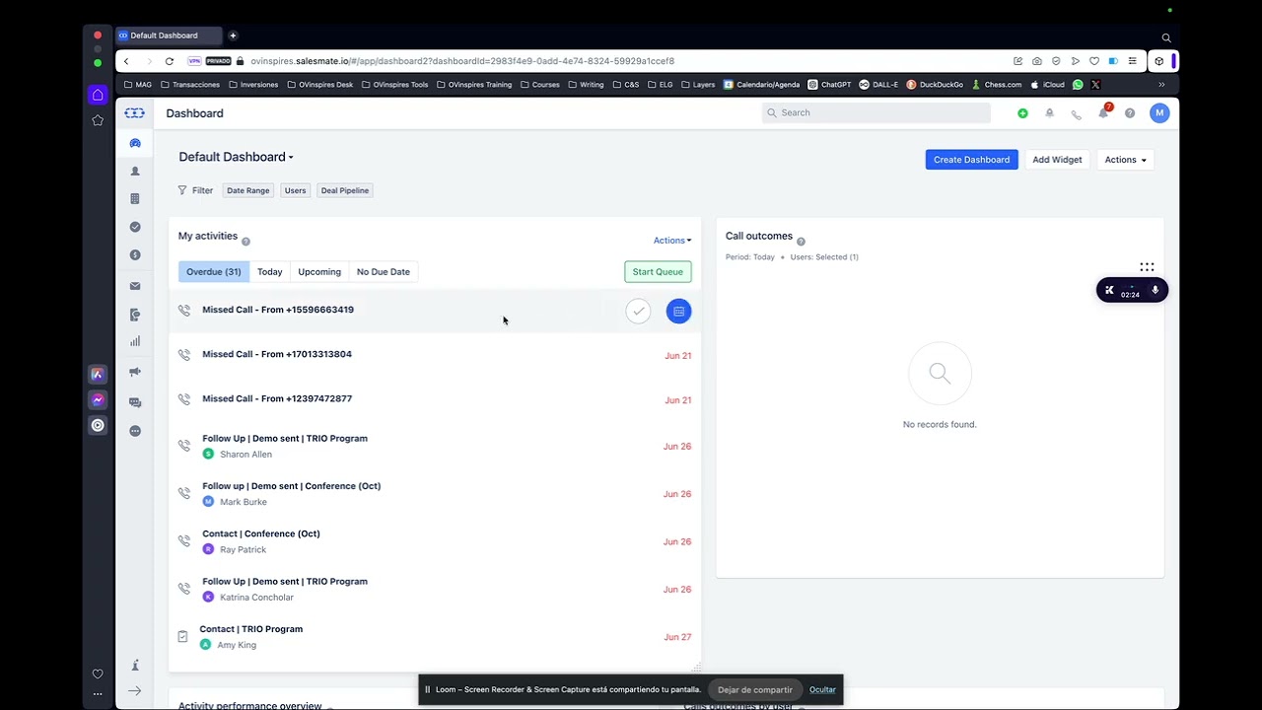This screenshot has width=1262, height=710.
Task: Open Campaigns megaphone icon in sidebar
Action: click(x=135, y=372)
